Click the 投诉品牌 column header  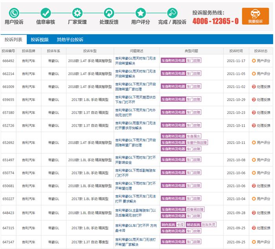pyautogui.click(x=29, y=51)
